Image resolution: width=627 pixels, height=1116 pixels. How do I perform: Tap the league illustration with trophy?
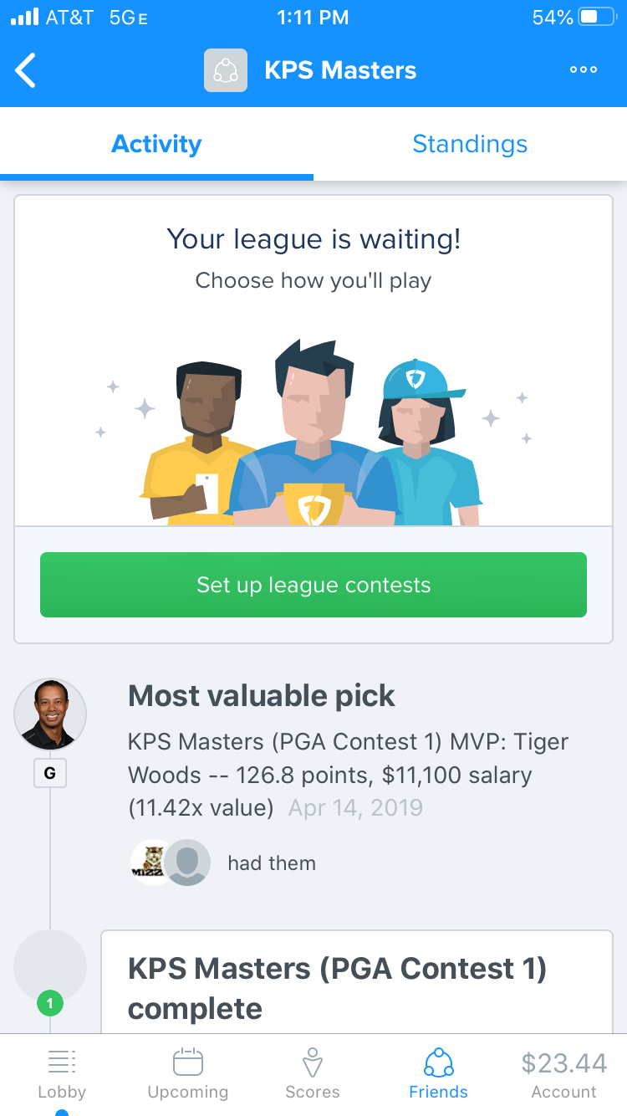(313, 433)
